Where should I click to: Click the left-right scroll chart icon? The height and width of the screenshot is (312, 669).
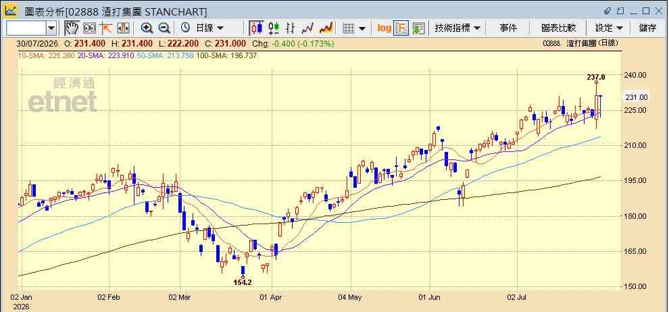[123, 28]
